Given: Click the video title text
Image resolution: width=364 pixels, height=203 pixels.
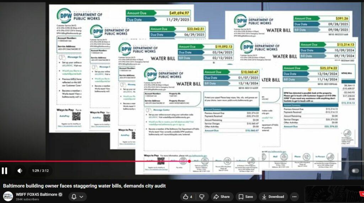Looking at the screenshot, I should pos(84,186).
